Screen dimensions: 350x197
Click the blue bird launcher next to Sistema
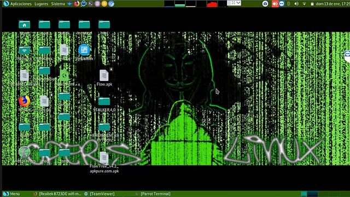(69, 4)
